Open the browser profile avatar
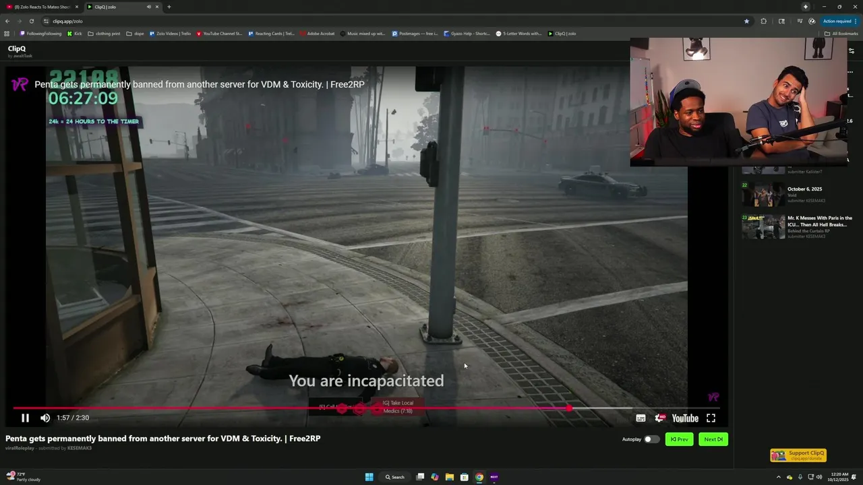 pyautogui.click(x=812, y=21)
